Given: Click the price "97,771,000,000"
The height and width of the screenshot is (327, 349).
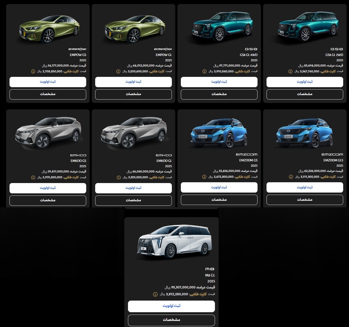Looking at the screenshot, I should (x=229, y=66).
